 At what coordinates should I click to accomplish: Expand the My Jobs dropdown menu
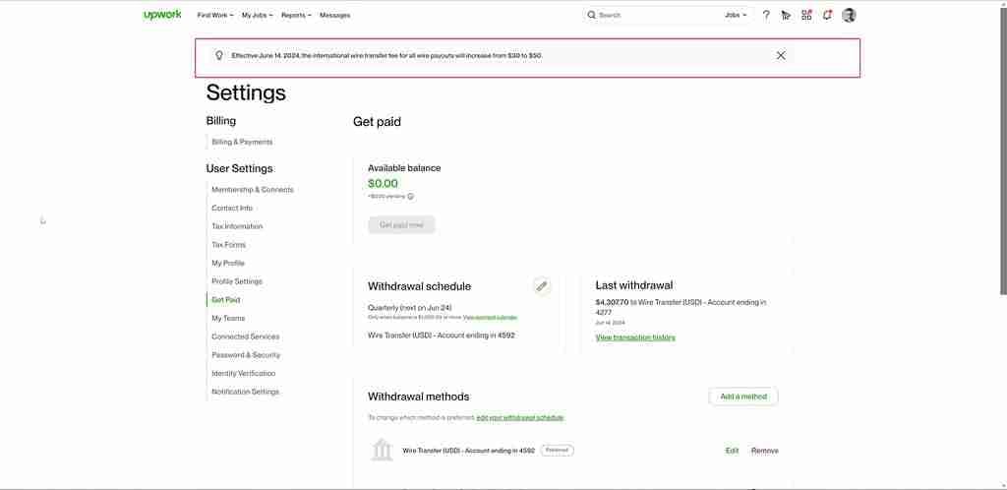click(257, 16)
